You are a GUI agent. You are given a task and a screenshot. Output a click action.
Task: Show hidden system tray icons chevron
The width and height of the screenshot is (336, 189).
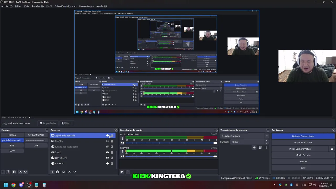[275, 185]
